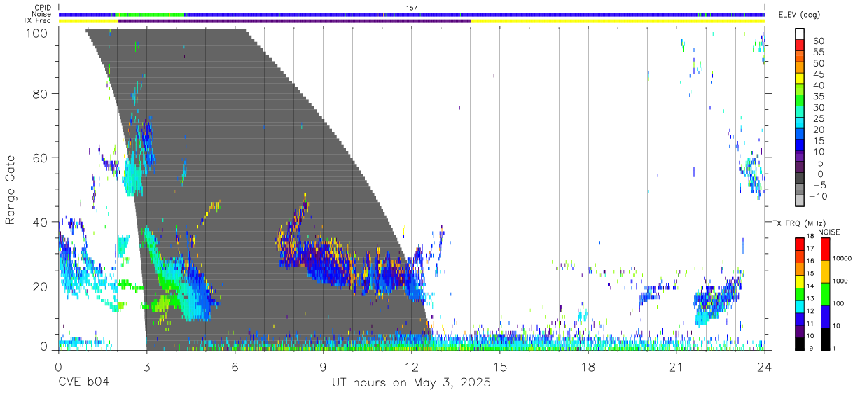Image resolution: width=860 pixels, height=397 pixels.
Task: Click the 100 tick on Range Gate axis
Action: 38,33
